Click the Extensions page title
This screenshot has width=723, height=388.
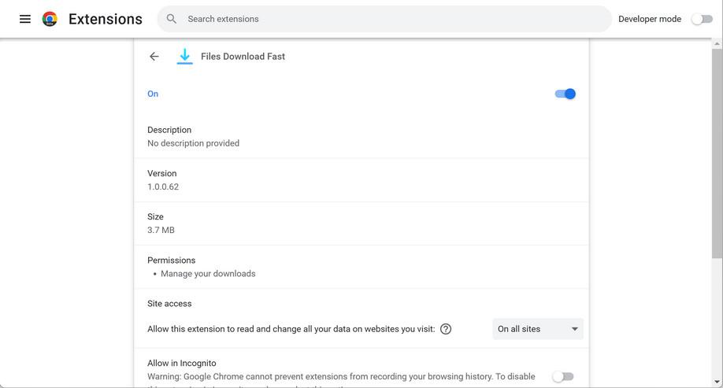pos(106,19)
